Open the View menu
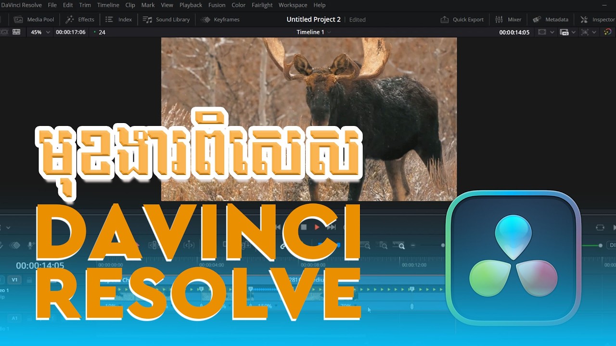This screenshot has width=616, height=346. tap(167, 5)
